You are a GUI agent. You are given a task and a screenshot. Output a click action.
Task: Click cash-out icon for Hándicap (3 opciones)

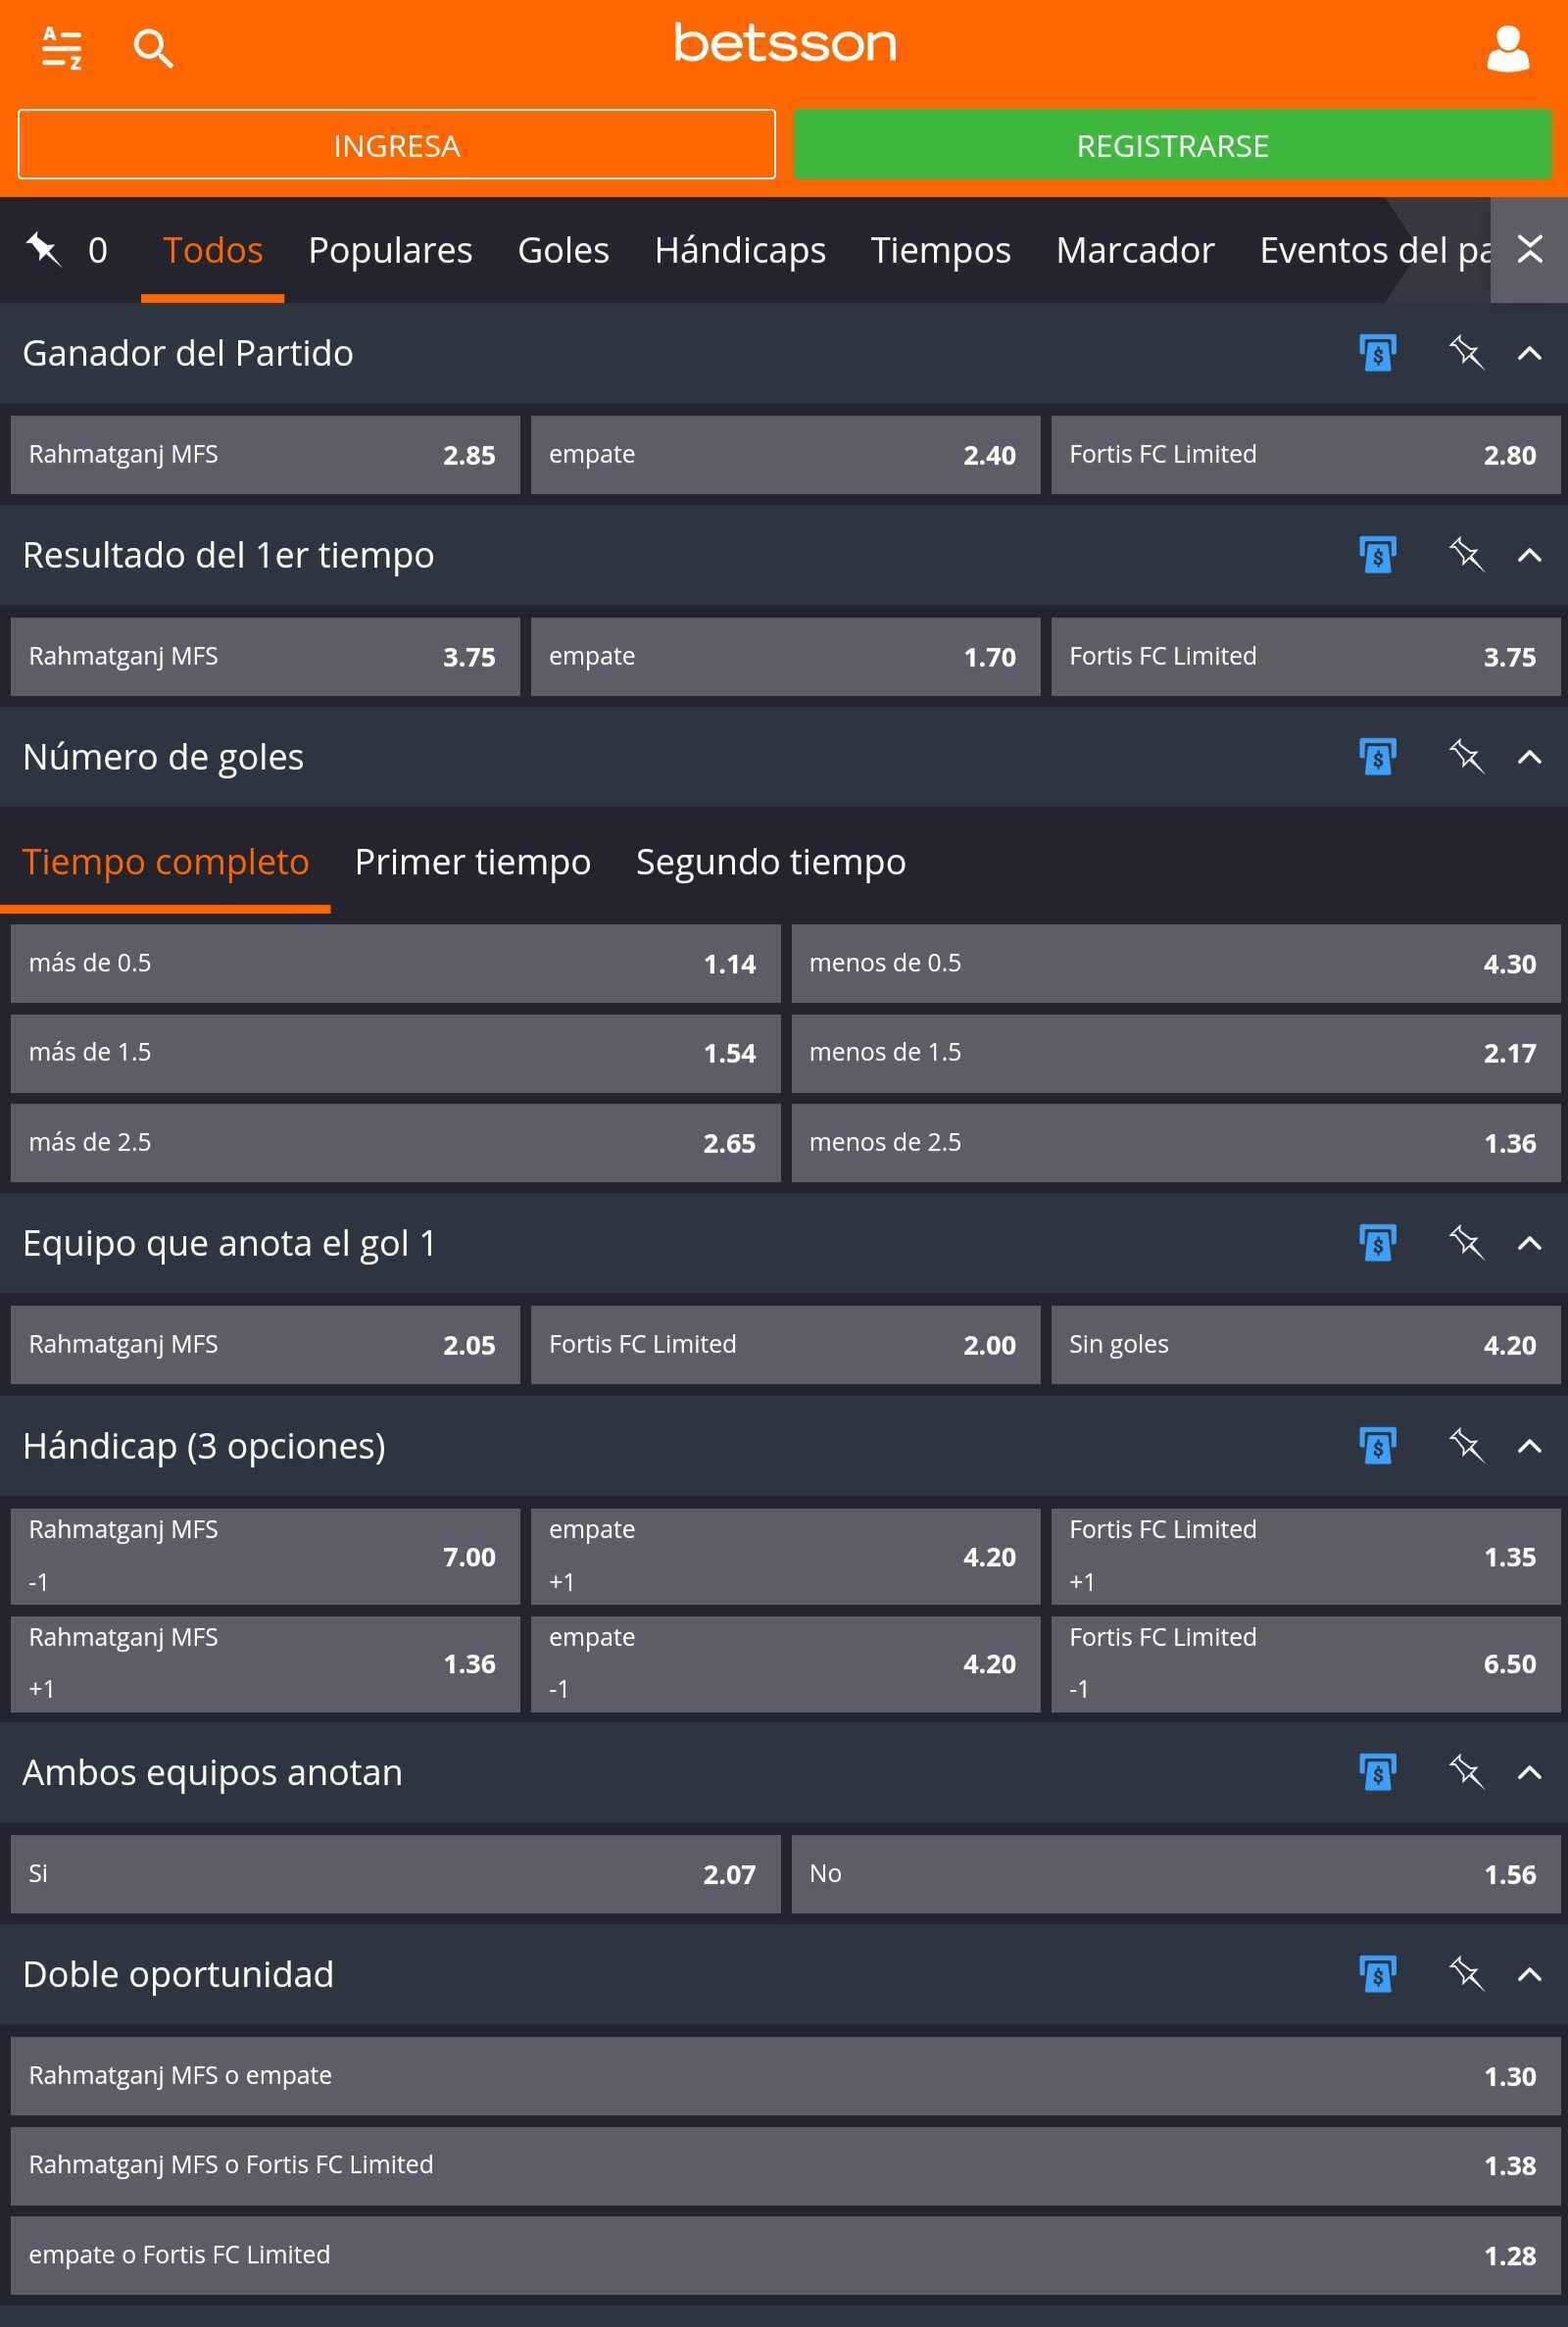point(1377,1445)
